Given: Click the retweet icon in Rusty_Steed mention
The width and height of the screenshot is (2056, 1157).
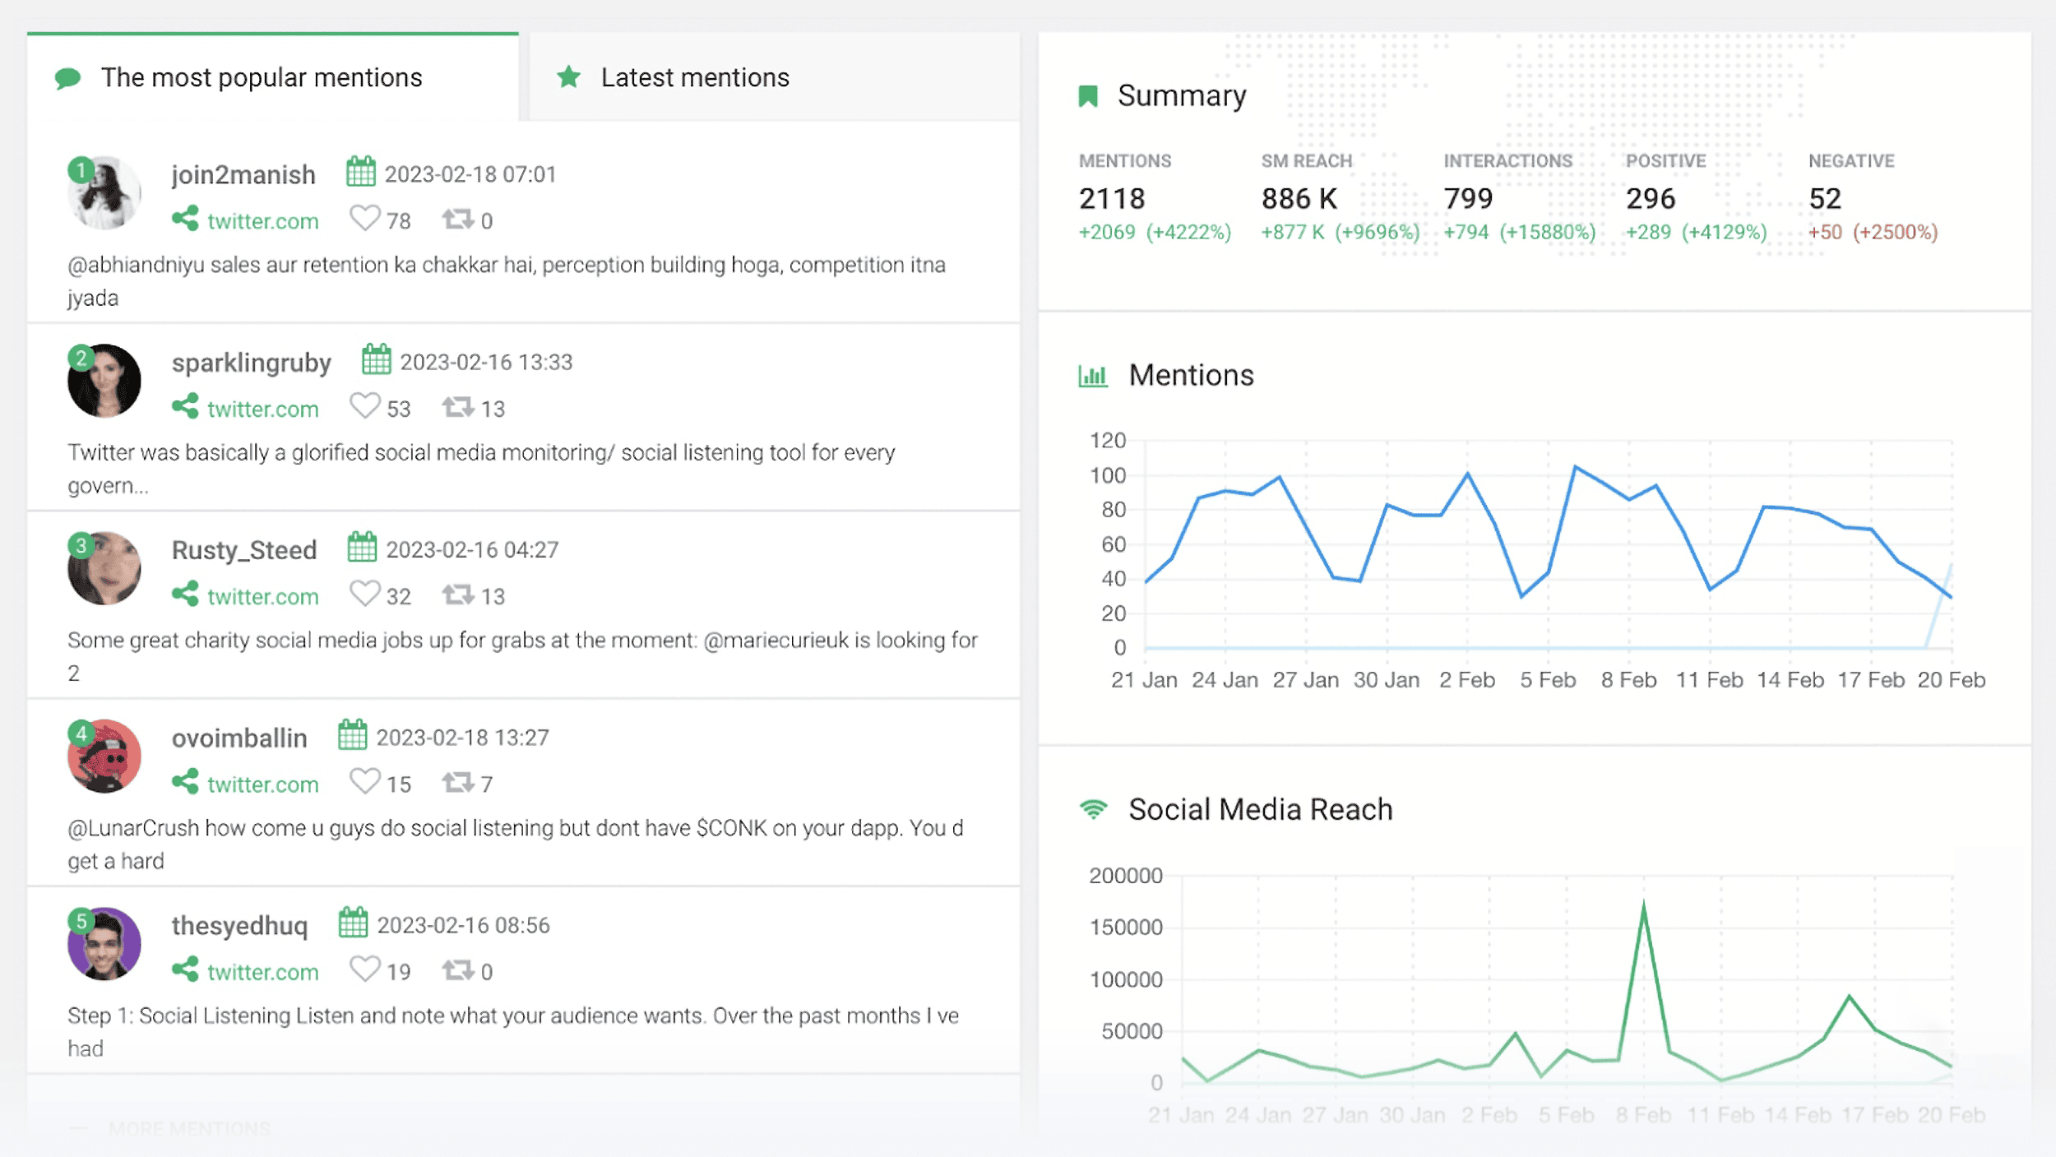Looking at the screenshot, I should click(457, 594).
